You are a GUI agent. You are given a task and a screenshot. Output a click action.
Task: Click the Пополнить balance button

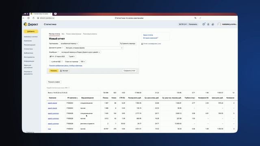coord(193,24)
